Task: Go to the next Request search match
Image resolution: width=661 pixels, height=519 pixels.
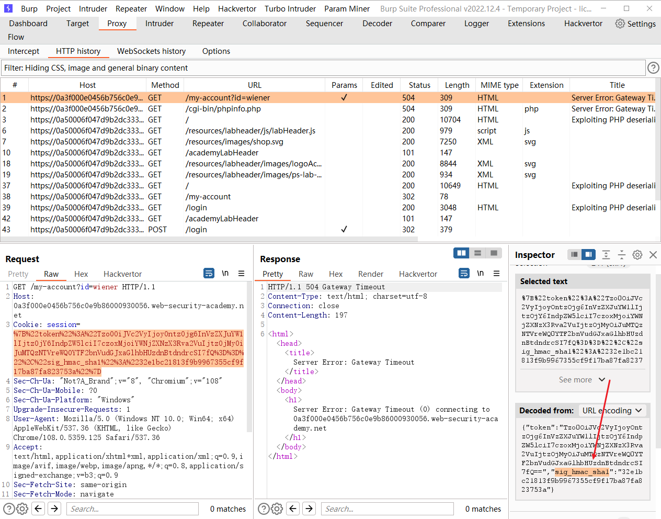Action: coord(54,509)
